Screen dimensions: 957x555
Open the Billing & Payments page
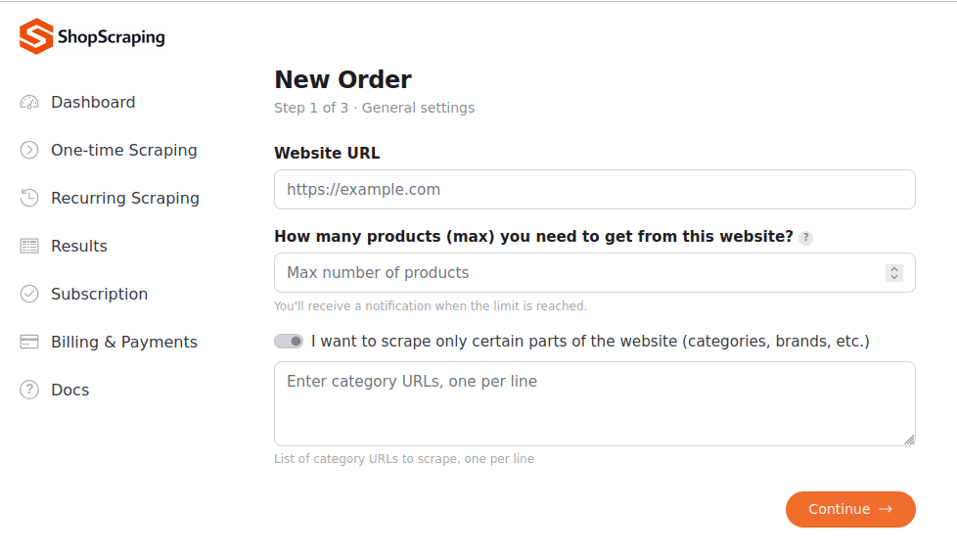tap(124, 342)
